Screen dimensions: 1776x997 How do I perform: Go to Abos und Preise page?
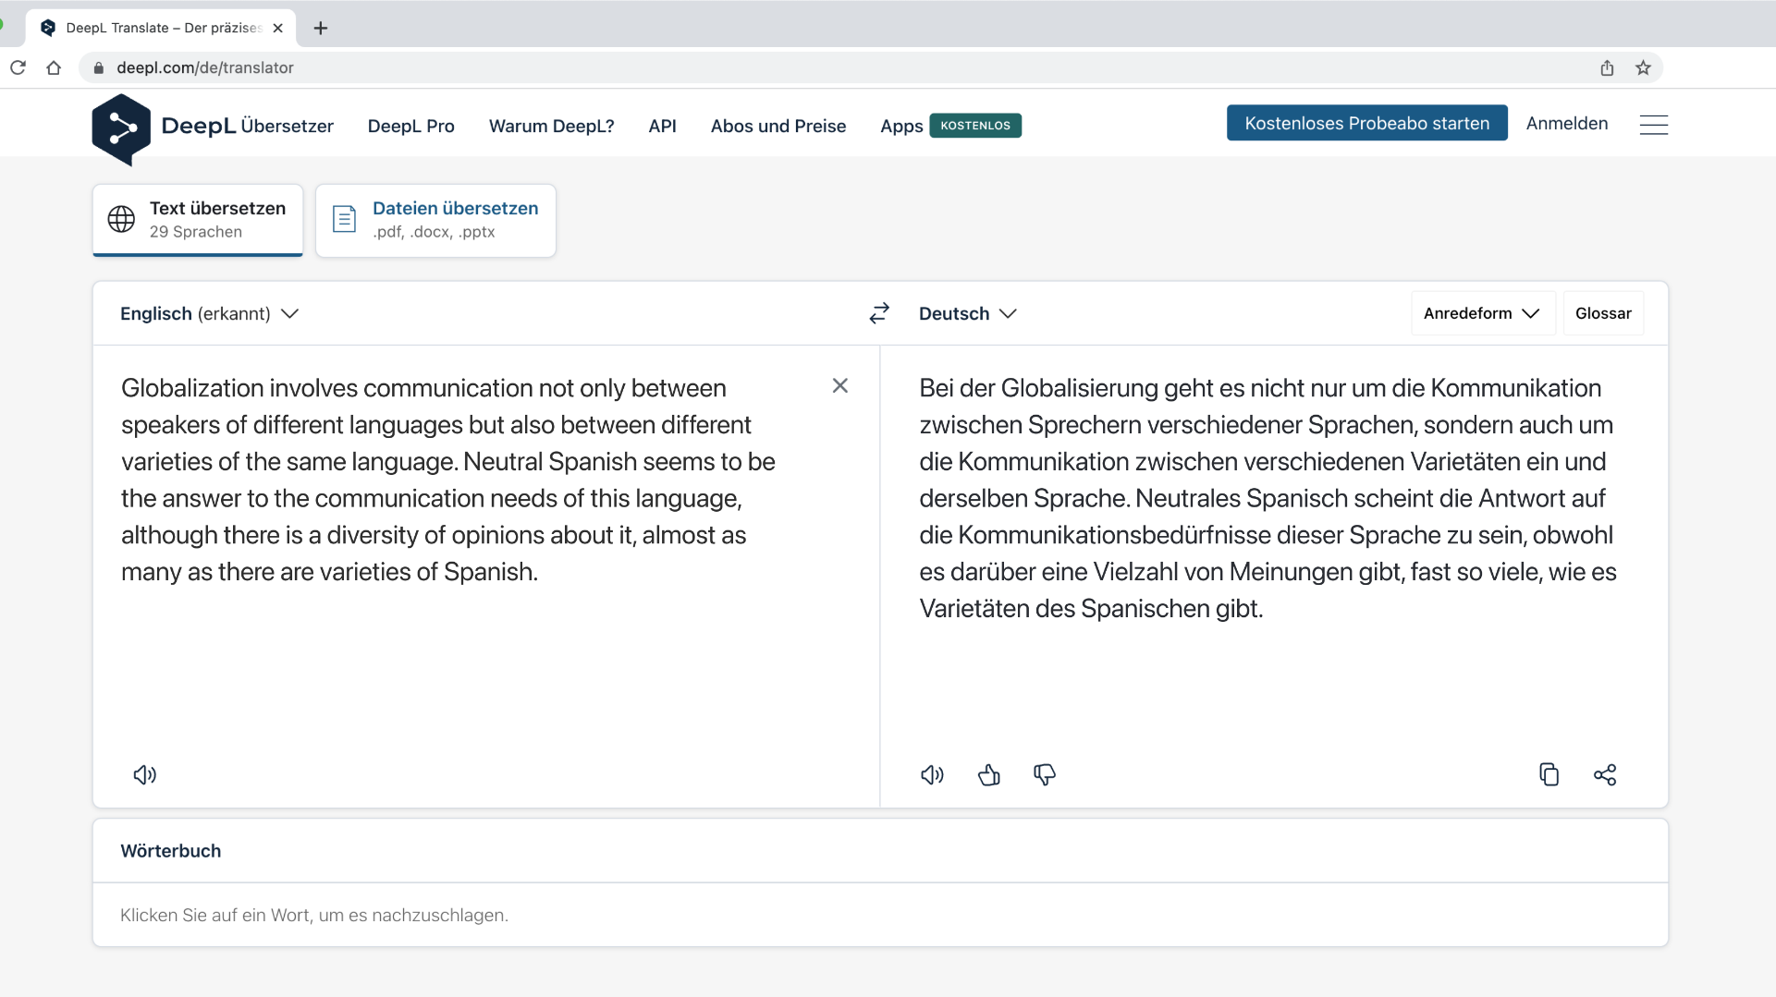pyautogui.click(x=778, y=126)
